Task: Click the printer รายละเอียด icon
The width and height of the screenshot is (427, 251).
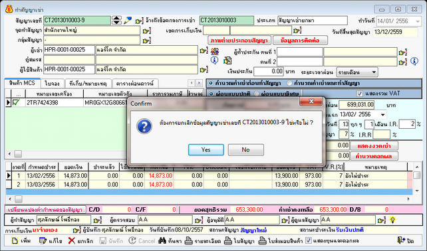Action: click(x=189, y=240)
